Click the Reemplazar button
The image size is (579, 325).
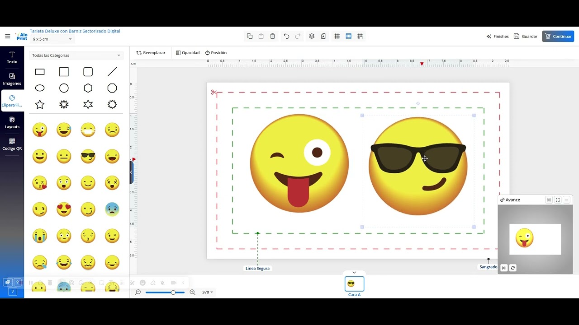coord(151,53)
